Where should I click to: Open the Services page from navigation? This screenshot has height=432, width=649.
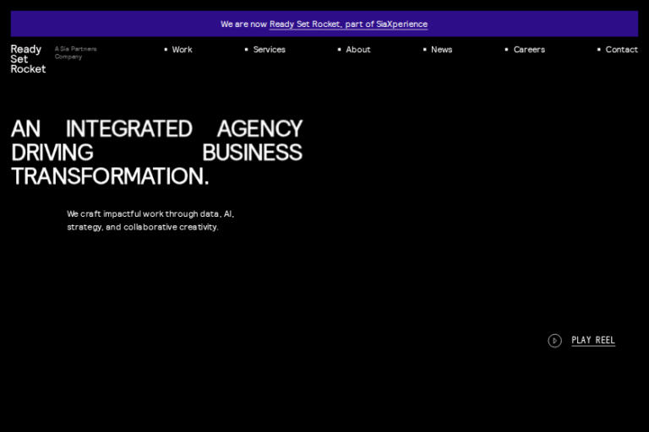(270, 50)
